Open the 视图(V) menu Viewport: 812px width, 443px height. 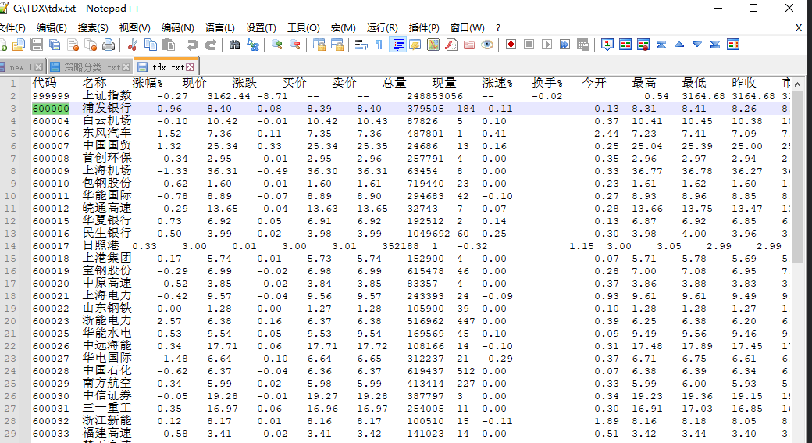tap(134, 28)
